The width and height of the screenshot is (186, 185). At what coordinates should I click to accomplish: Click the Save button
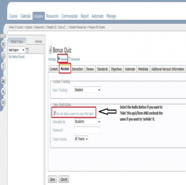click(52, 179)
